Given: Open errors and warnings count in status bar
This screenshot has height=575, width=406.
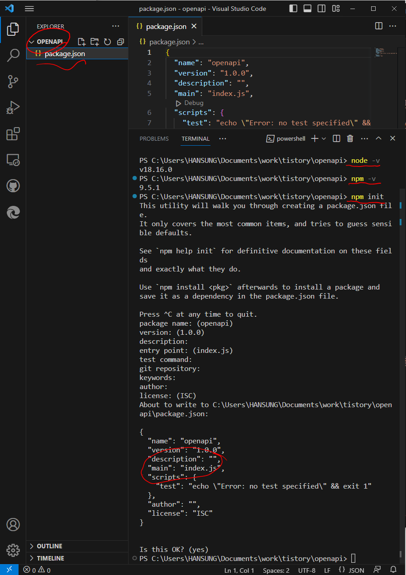Looking at the screenshot, I should [37, 570].
